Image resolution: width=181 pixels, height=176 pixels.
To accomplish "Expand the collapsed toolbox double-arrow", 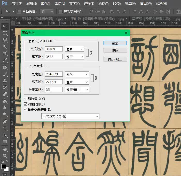I will point(2,17).
